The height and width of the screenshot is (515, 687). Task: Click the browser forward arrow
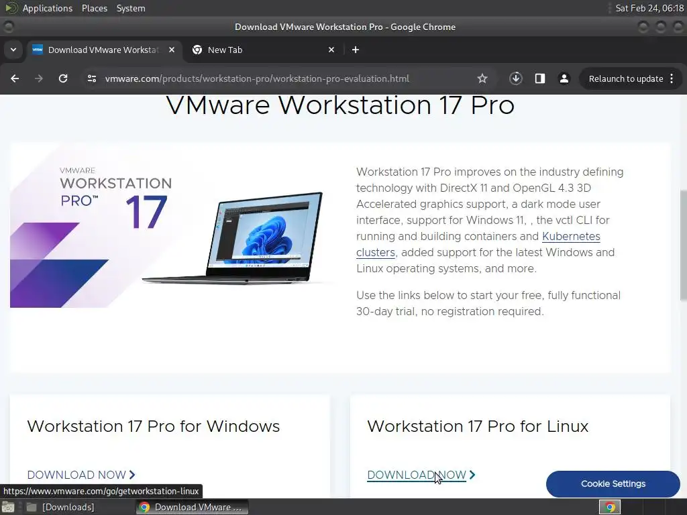pyautogui.click(x=39, y=78)
